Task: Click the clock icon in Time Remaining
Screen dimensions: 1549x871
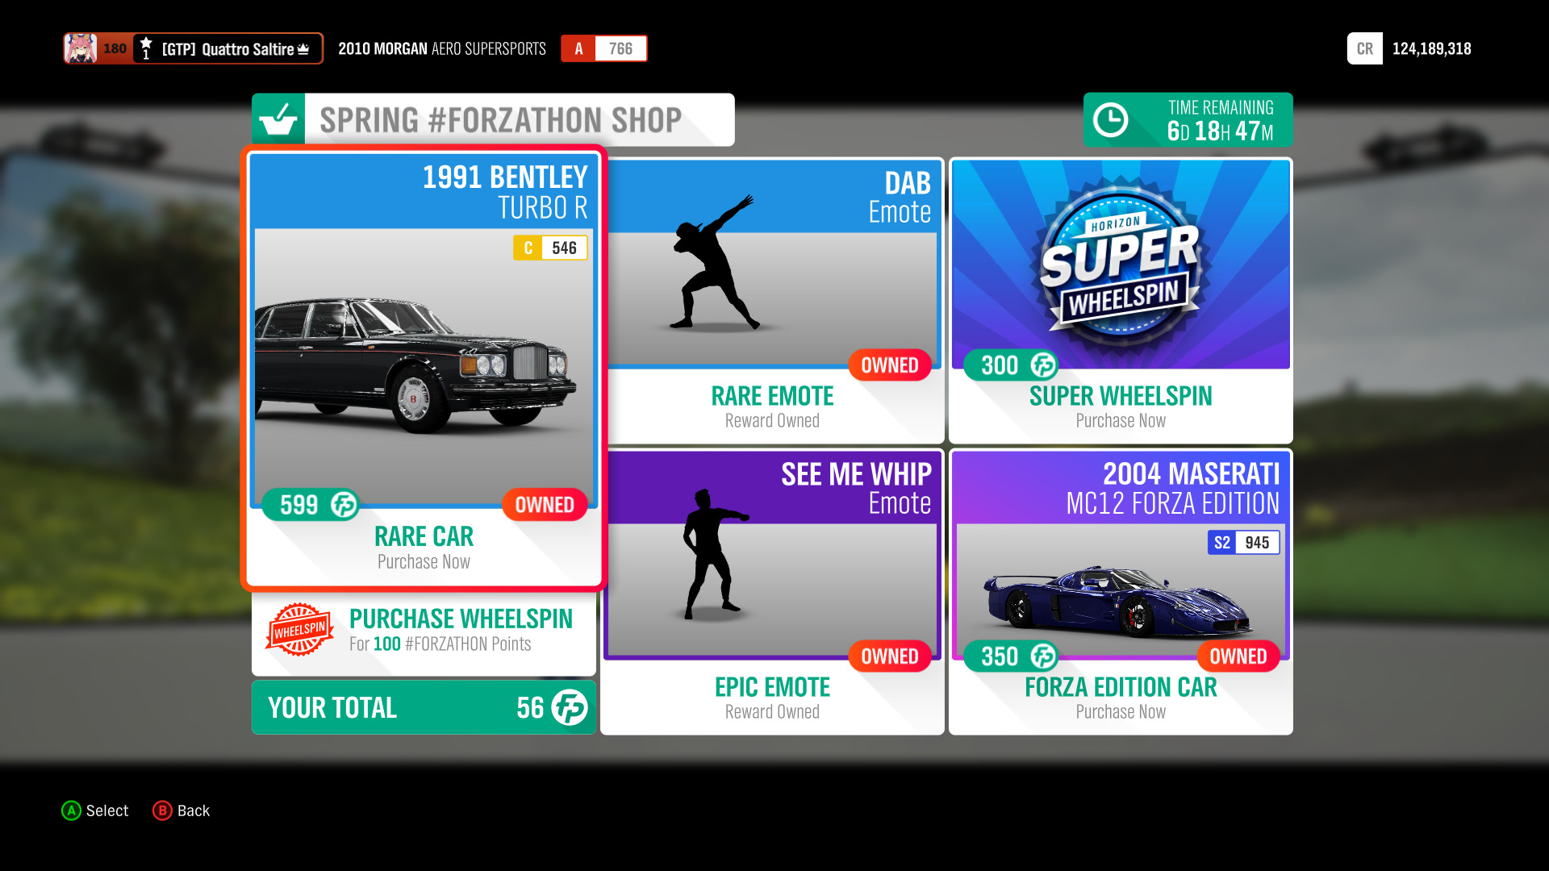Action: [1110, 120]
